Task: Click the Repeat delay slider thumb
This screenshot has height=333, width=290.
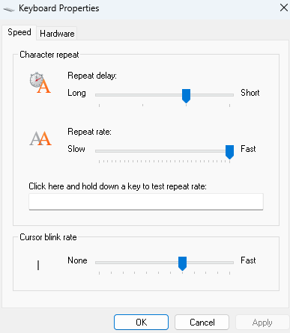Action: [x=186, y=96]
